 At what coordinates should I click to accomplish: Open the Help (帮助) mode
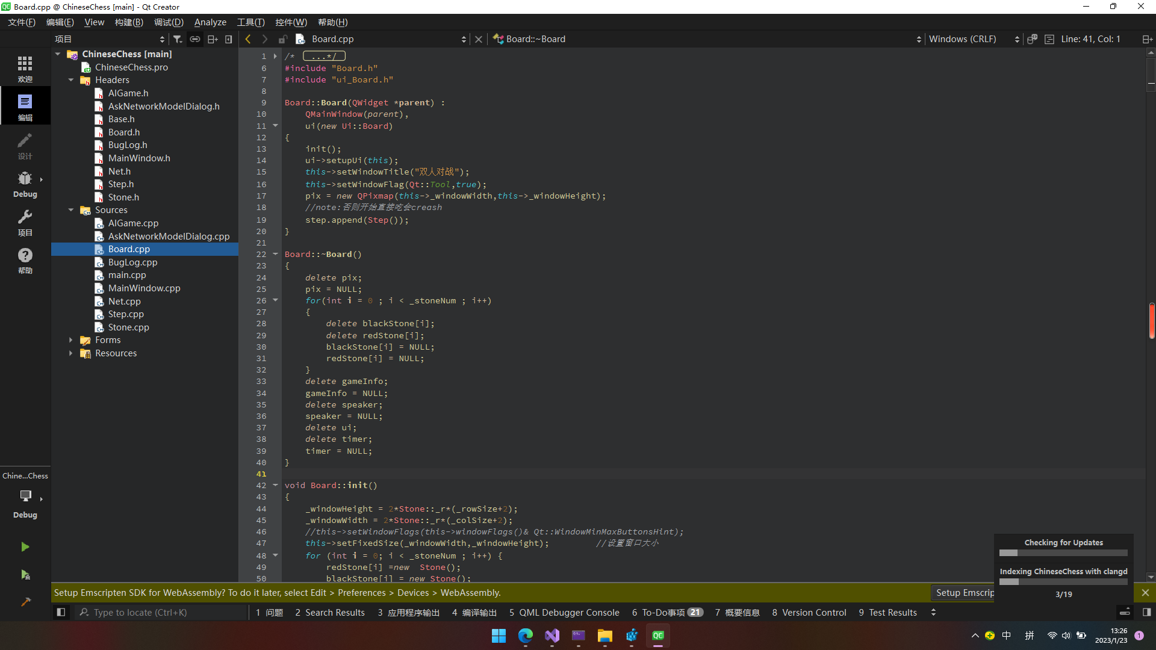tap(25, 261)
